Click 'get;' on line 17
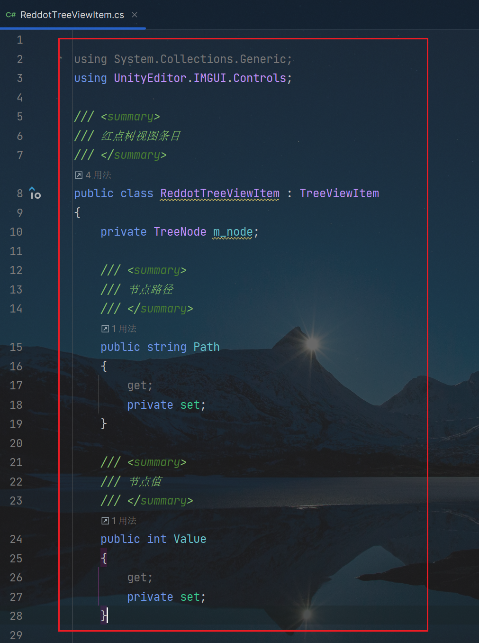 [140, 386]
